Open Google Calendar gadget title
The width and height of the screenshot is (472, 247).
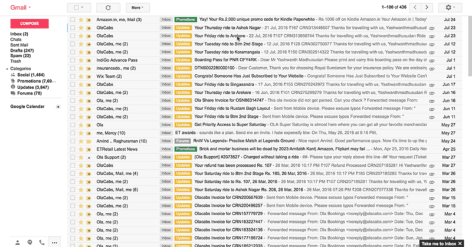click(x=27, y=107)
